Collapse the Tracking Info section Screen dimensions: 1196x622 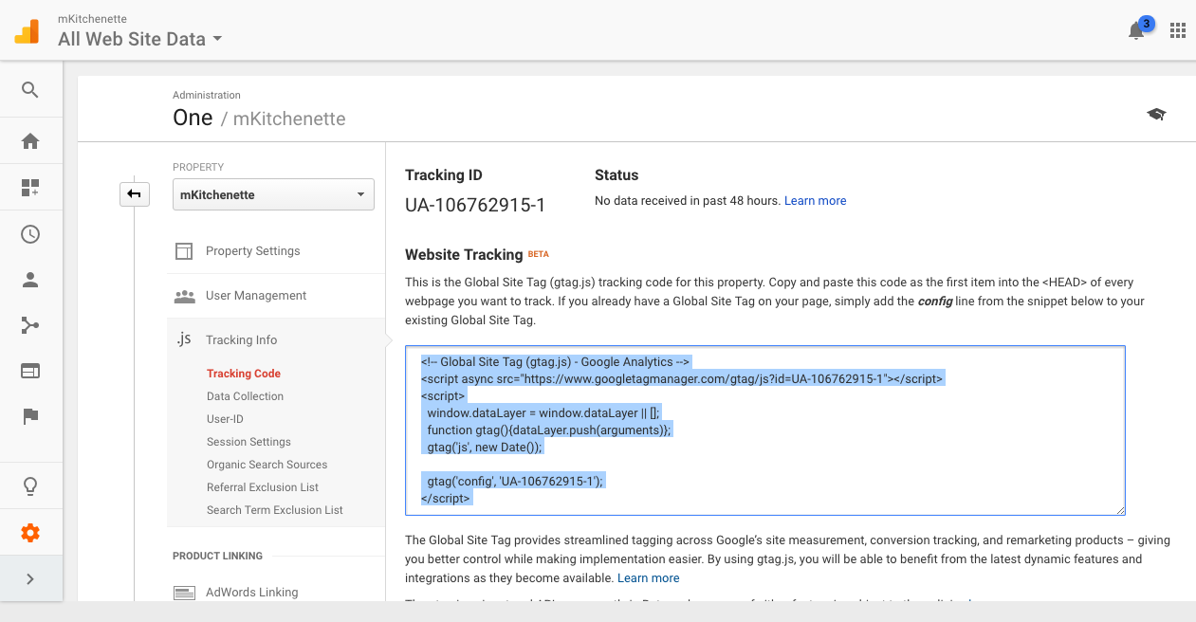(x=241, y=339)
